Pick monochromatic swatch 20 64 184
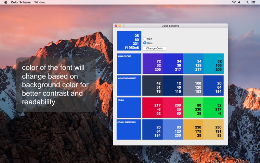 214,85
